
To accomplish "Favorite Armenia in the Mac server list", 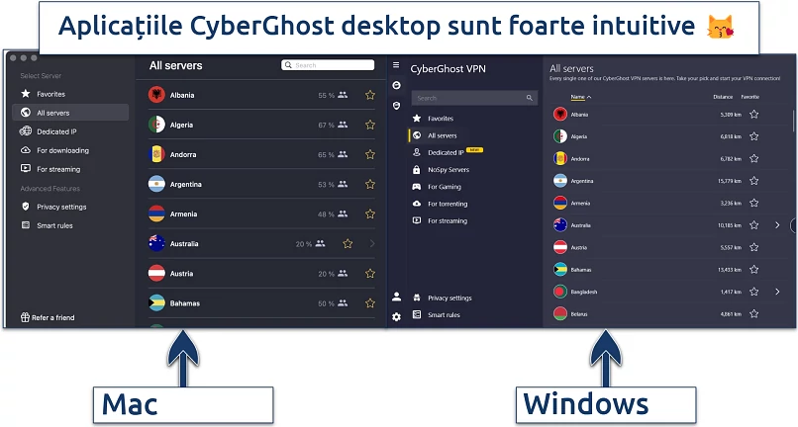I will pyautogui.click(x=370, y=214).
